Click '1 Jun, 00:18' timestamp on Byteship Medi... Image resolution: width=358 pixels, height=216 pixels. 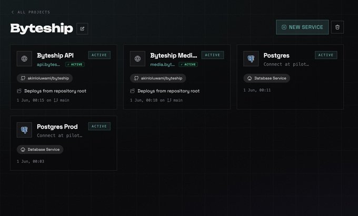pos(144,100)
